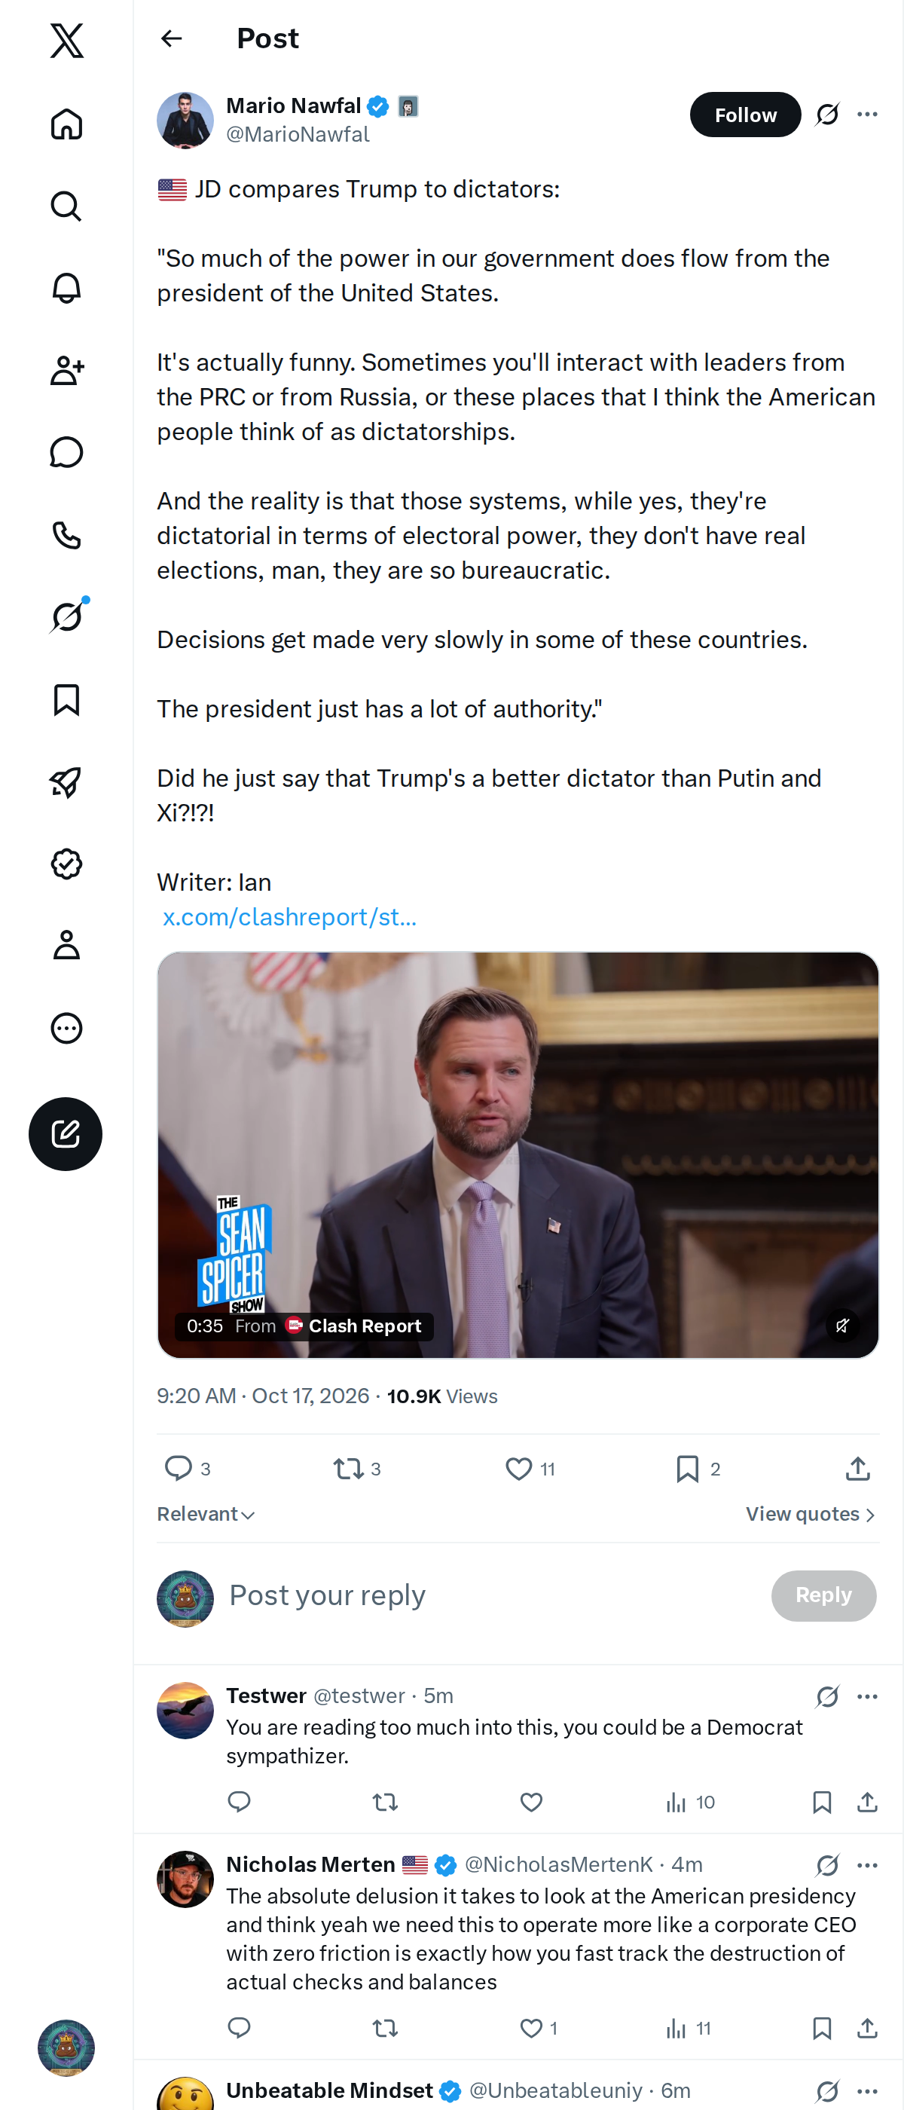Open more options on Testwer's reply
Screen dimensions: 904x2110
pos(867,1696)
